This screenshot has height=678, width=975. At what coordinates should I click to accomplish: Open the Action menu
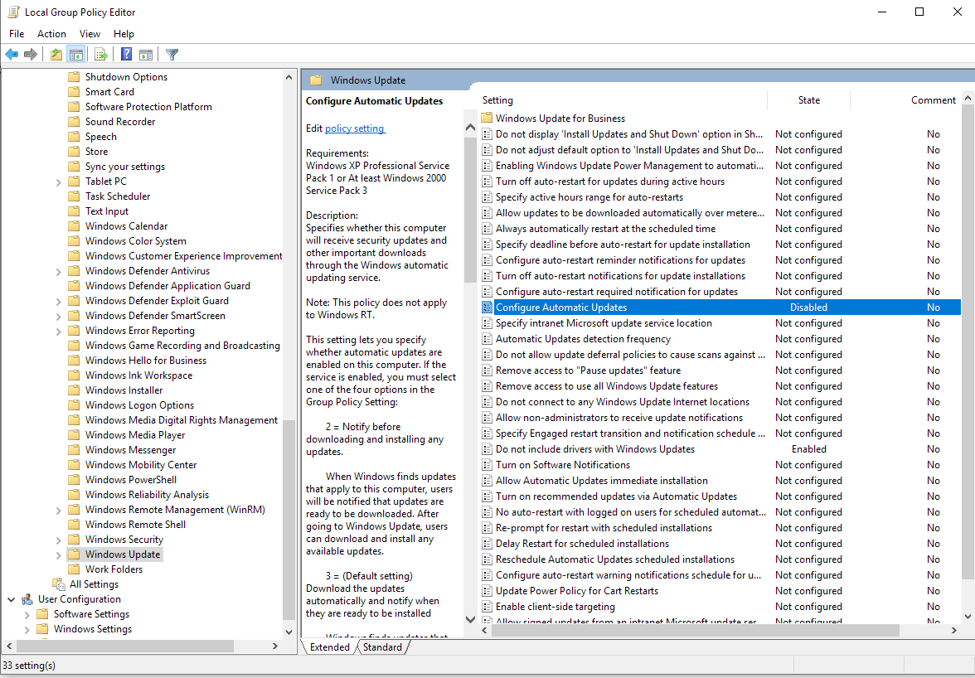tap(51, 33)
